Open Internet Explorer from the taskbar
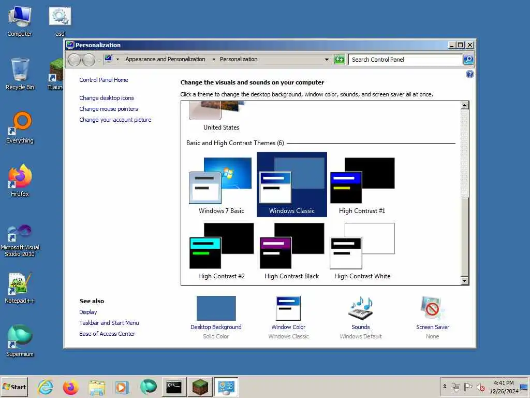Image resolution: width=530 pixels, height=398 pixels. [x=46, y=387]
